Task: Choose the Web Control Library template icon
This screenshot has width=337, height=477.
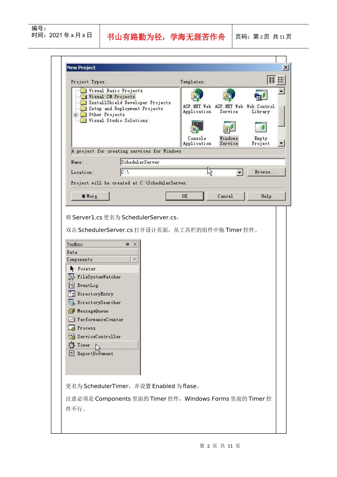Action: coord(261,95)
